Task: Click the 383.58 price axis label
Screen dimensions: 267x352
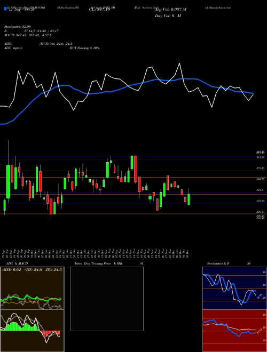Action: pyautogui.click(x=261, y=157)
